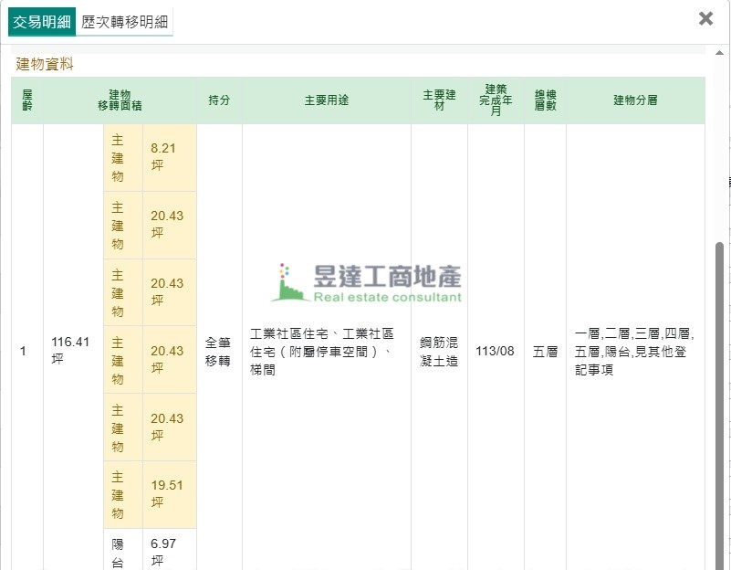Click the 113/08 completion date cell
Image resolution: width=731 pixels, height=570 pixels.
click(496, 351)
